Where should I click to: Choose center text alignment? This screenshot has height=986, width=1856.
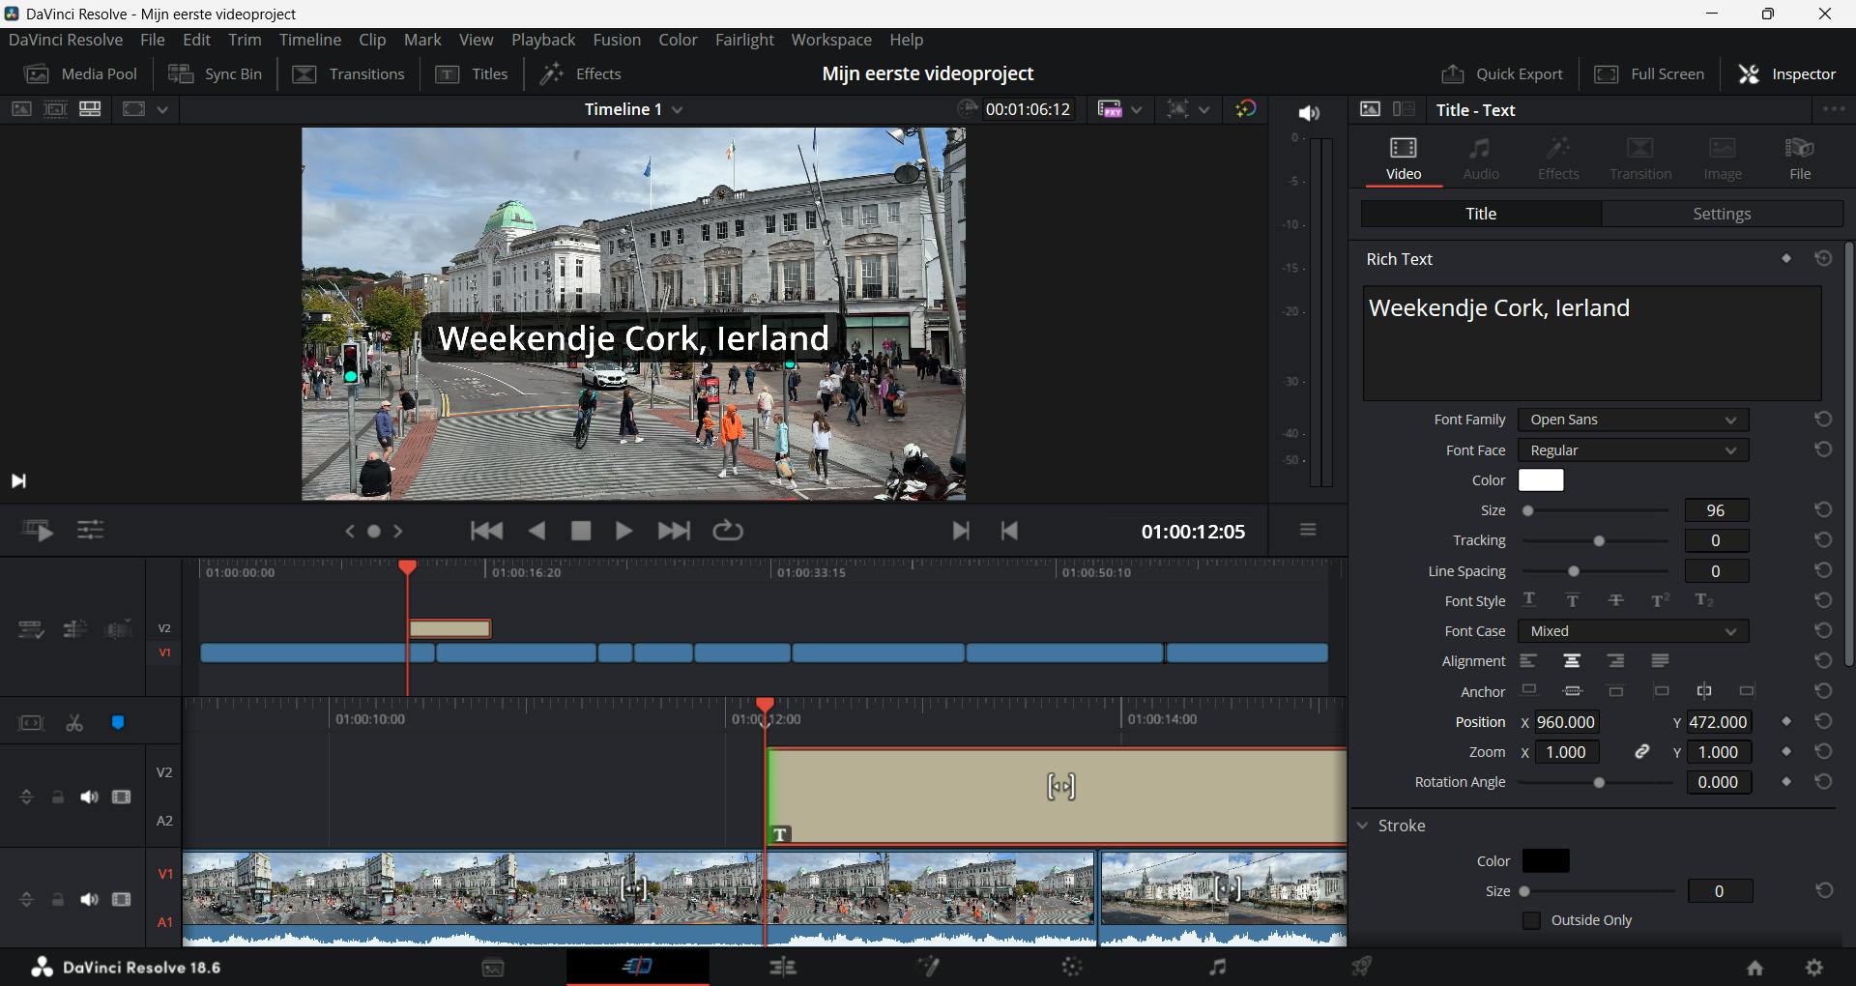tap(1573, 661)
